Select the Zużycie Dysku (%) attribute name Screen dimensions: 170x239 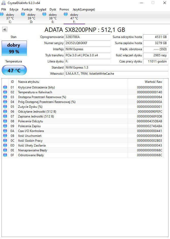point(30,107)
